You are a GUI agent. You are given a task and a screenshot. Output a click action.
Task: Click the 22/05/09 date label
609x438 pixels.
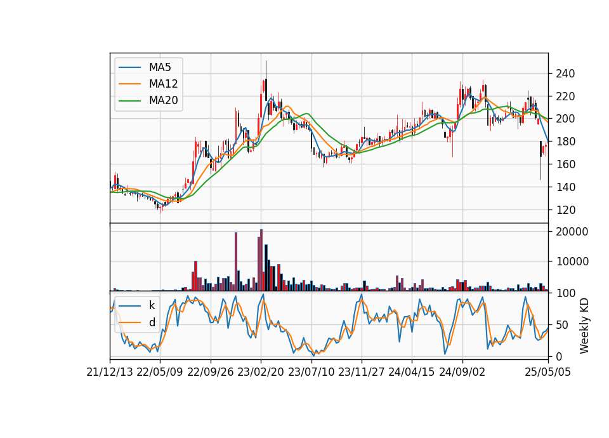(x=160, y=372)
